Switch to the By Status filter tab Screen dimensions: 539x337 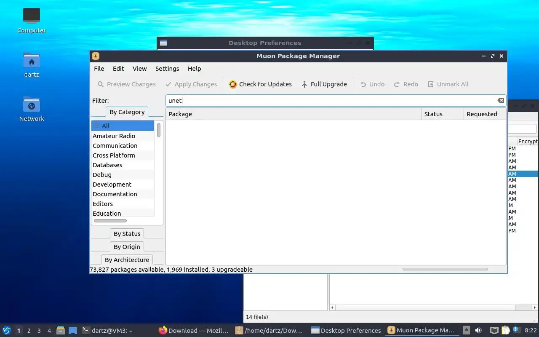[x=127, y=234]
